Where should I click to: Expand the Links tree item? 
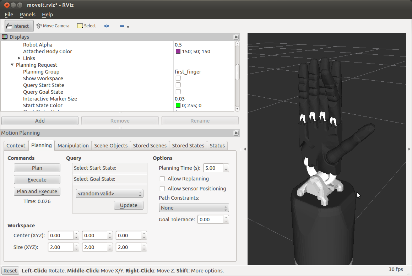click(19, 58)
